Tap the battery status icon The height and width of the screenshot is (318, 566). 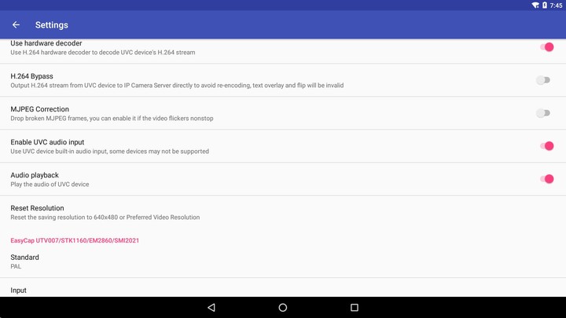[x=544, y=5]
